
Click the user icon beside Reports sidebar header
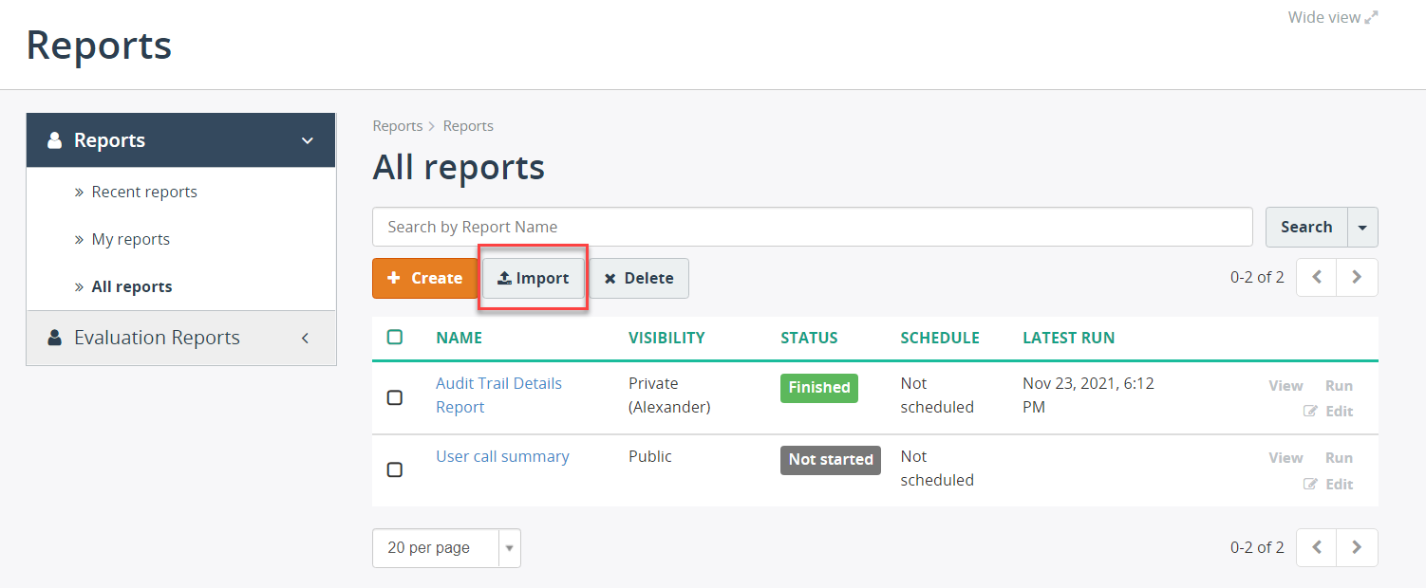[54, 140]
